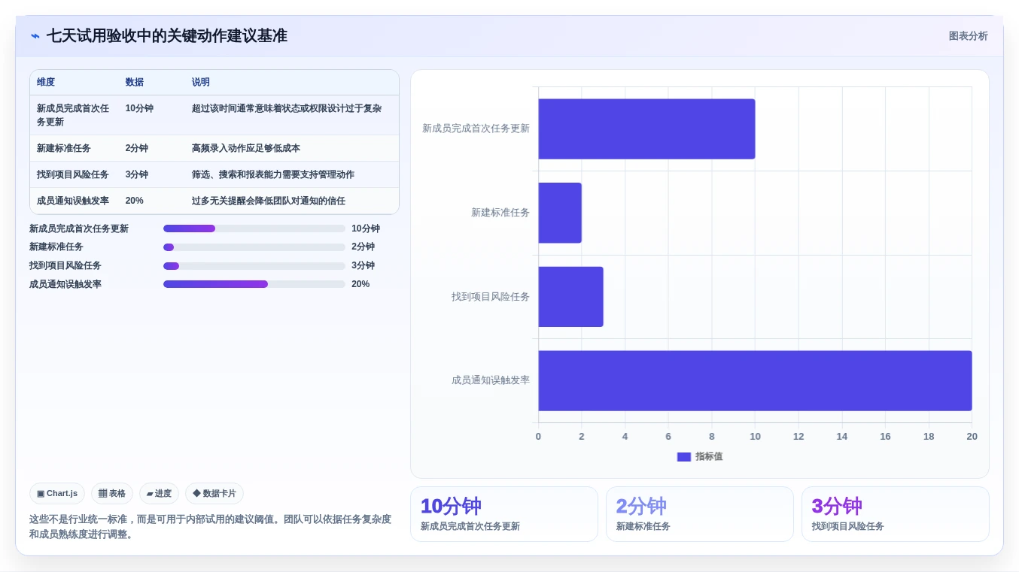Click the title 七天试用验收中的关键动作建议基准
This screenshot has height=572, width=1019.
tap(167, 36)
